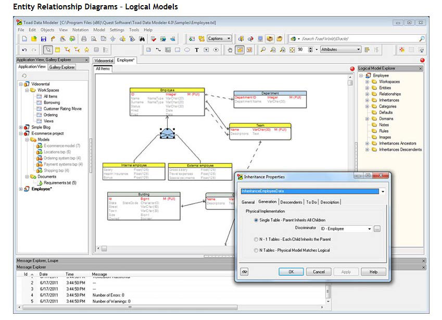The height and width of the screenshot is (320, 442).
Task: Click the Print icon in toolbar
Action: click(84, 39)
